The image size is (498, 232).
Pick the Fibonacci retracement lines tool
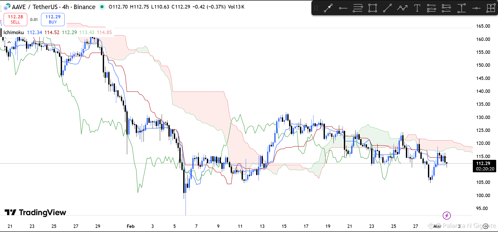pyautogui.click(x=358, y=8)
